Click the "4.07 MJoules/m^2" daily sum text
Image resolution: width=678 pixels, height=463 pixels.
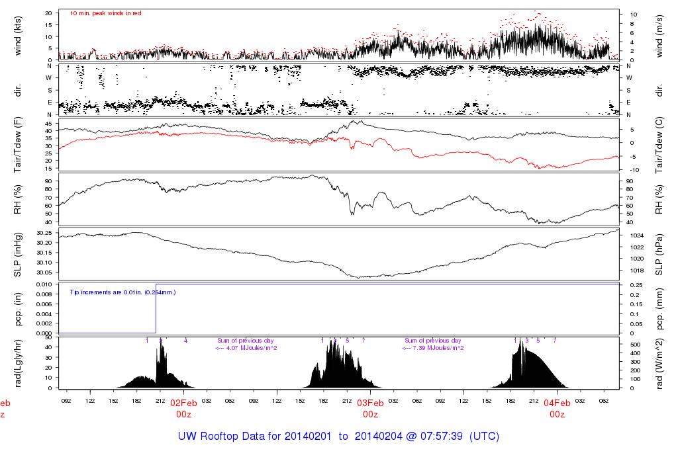click(252, 348)
